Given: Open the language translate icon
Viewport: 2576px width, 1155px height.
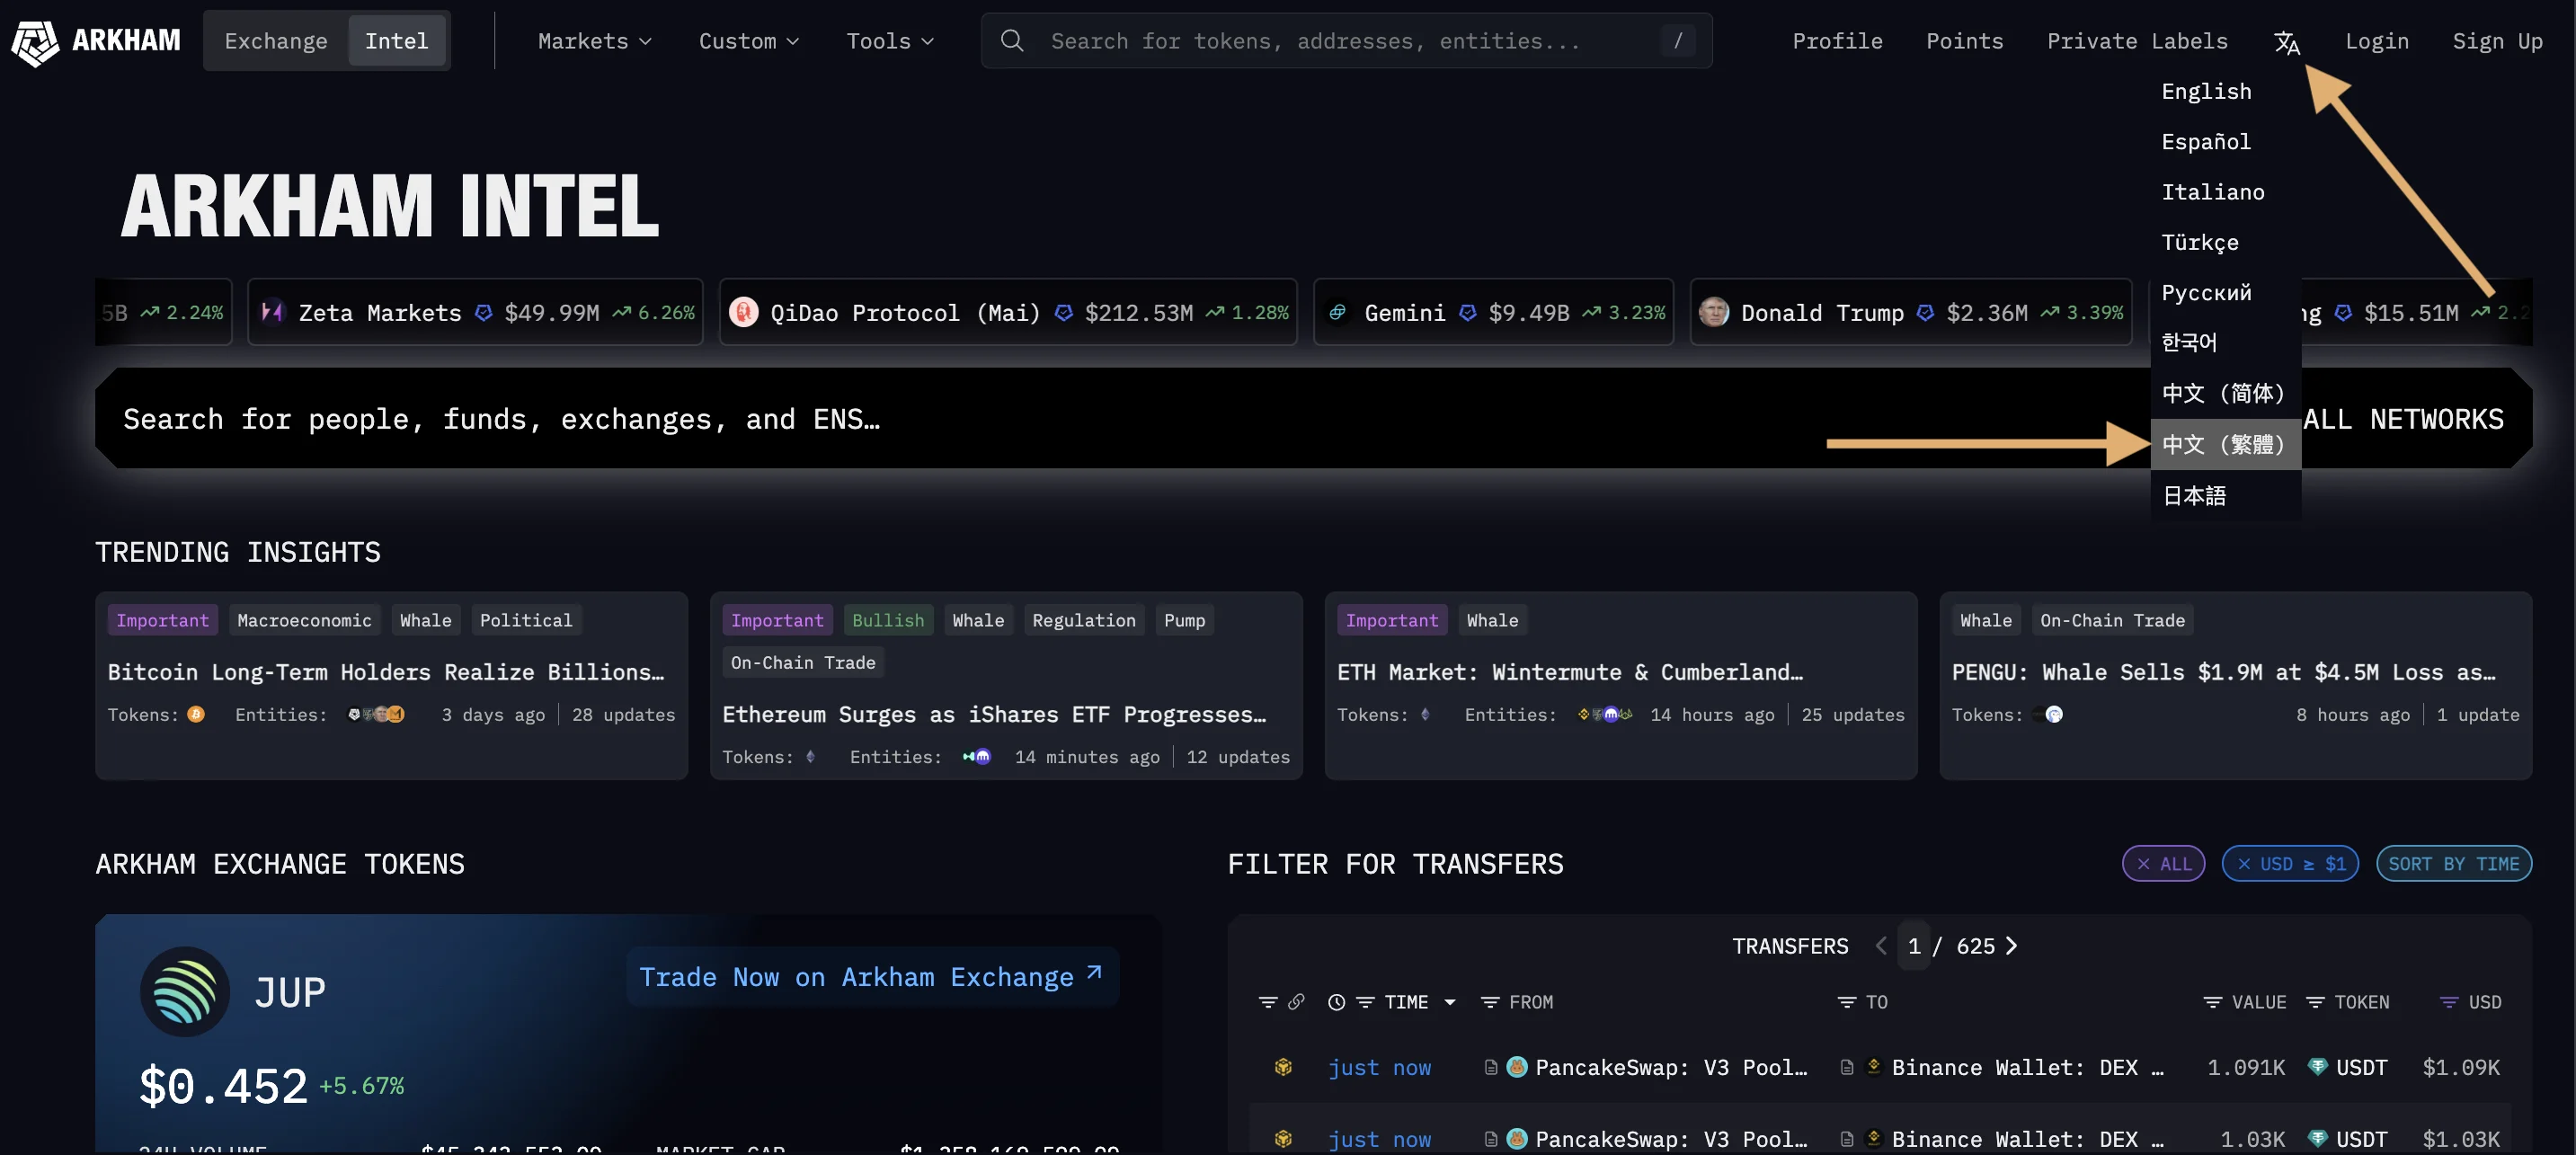Looking at the screenshot, I should (2286, 42).
